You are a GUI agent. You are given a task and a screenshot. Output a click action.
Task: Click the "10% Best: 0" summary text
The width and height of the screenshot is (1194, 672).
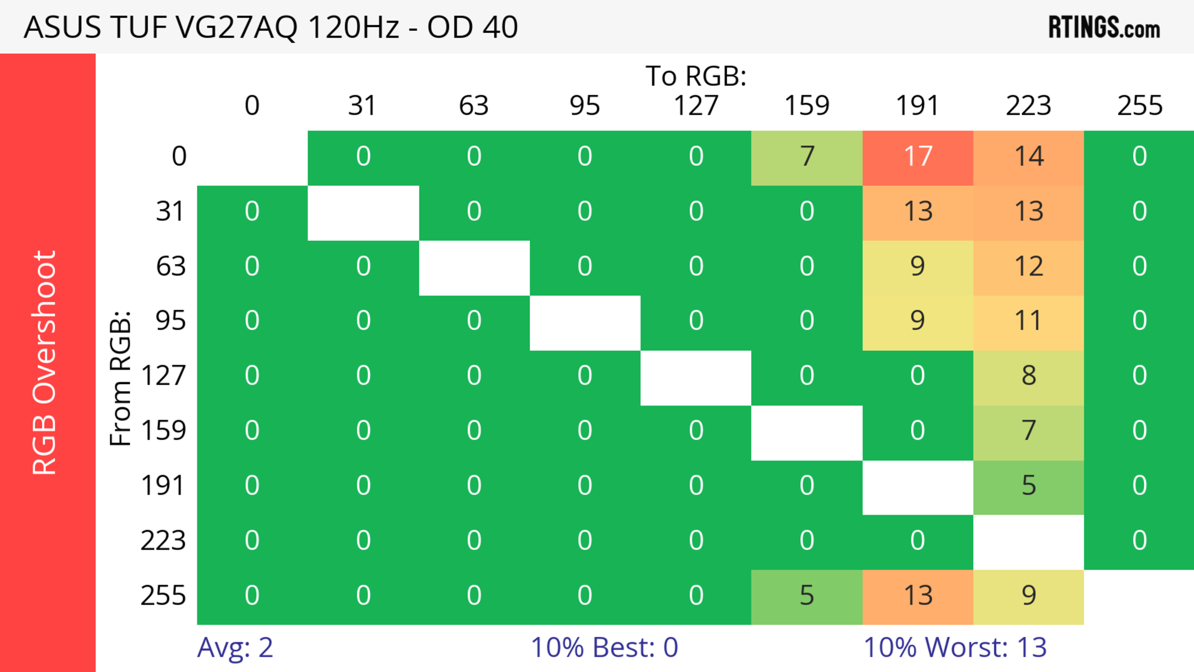point(604,647)
